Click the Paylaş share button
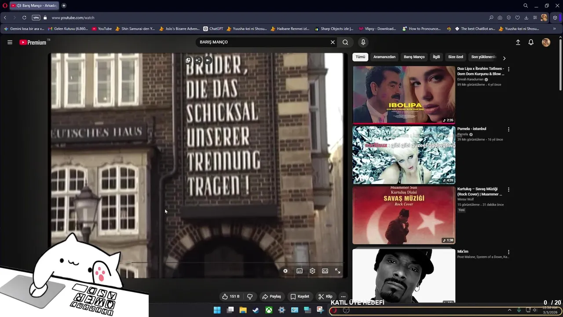This screenshot has height=317, width=563. (271, 296)
